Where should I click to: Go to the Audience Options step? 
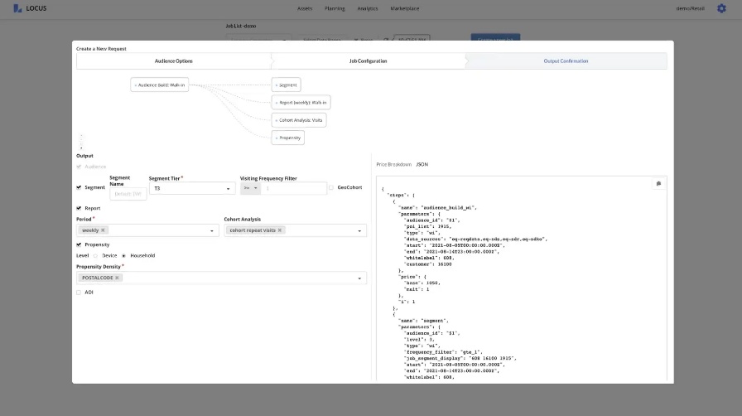(174, 61)
